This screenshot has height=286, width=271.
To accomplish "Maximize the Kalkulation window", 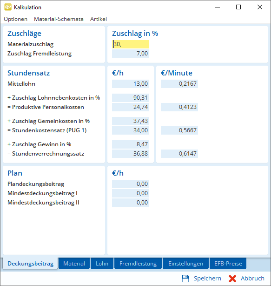I will tap(238, 7).
